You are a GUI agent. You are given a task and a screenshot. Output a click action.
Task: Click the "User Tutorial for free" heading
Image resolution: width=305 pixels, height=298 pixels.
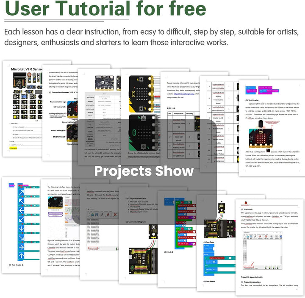105,9
